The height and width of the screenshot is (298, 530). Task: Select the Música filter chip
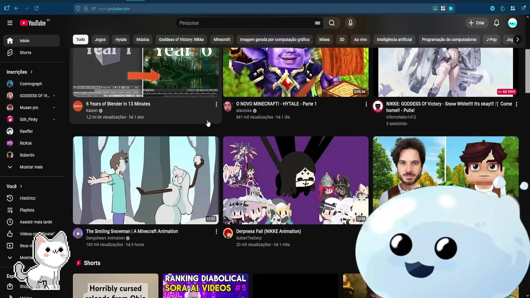[142, 39]
